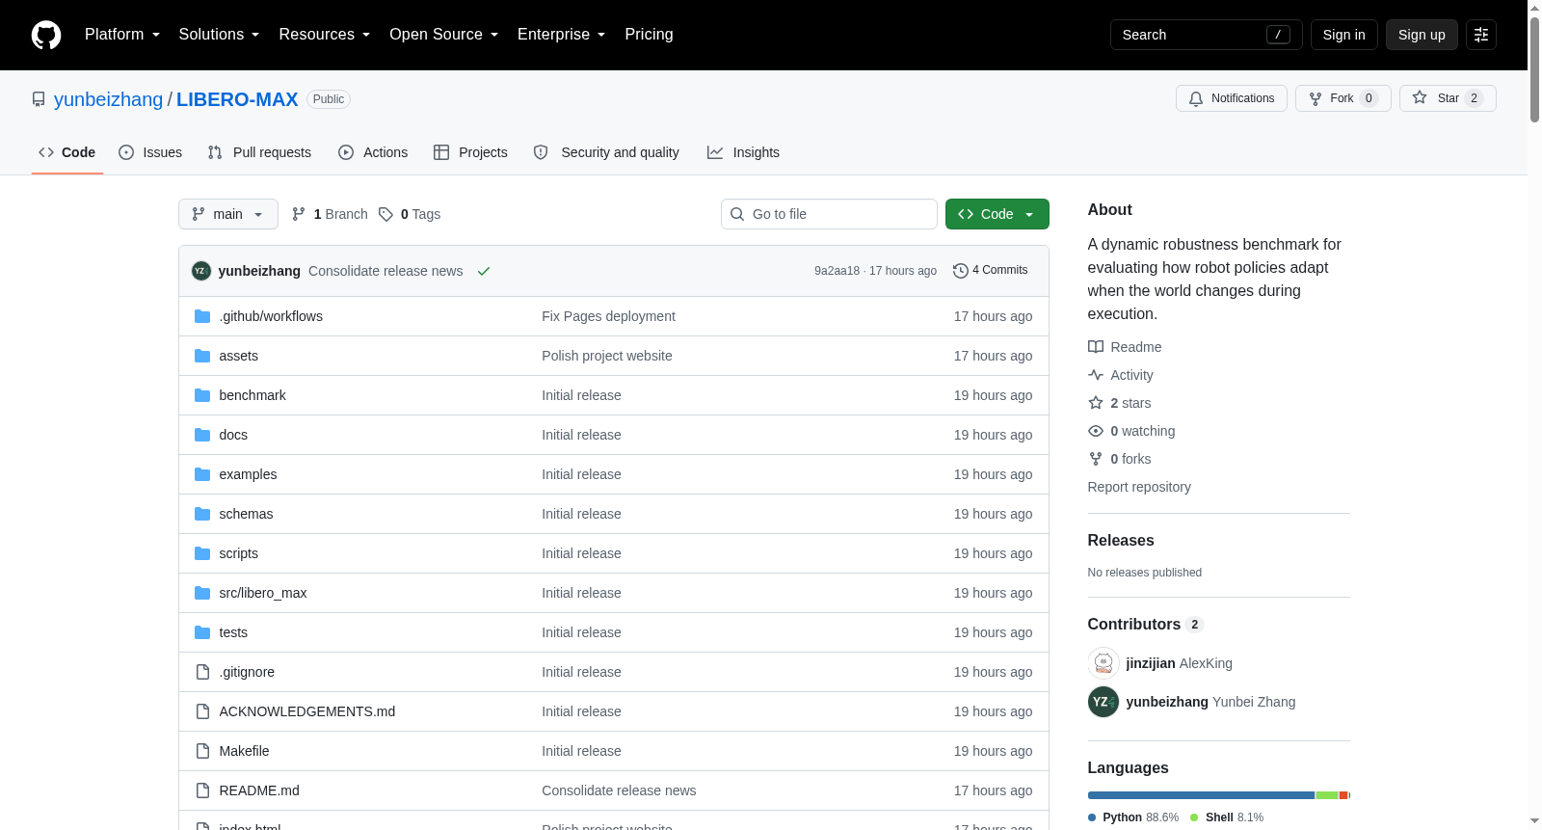Screen dimensions: 1542x830
Task: Open jinzijian's contributor avatar
Action: coord(1103,663)
